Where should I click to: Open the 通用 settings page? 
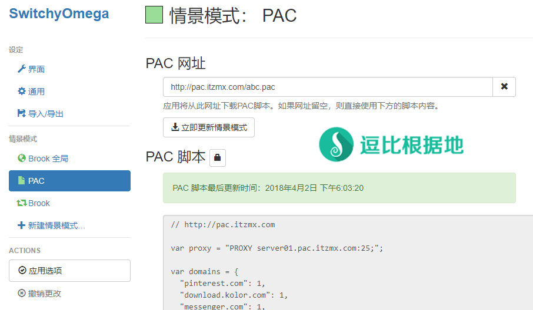tap(36, 92)
